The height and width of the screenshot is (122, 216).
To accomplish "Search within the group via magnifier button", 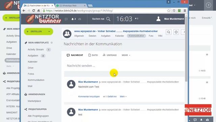I will (168, 32).
